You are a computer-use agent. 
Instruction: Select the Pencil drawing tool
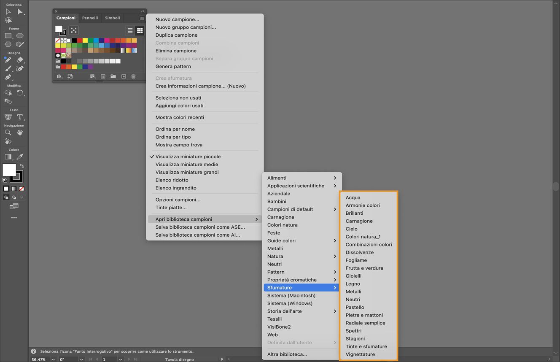8,60
